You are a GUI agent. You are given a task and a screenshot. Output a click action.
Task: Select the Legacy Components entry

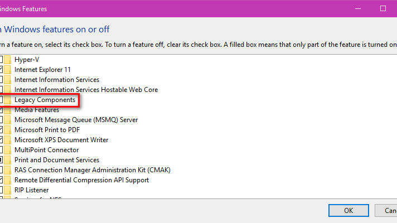click(x=45, y=100)
